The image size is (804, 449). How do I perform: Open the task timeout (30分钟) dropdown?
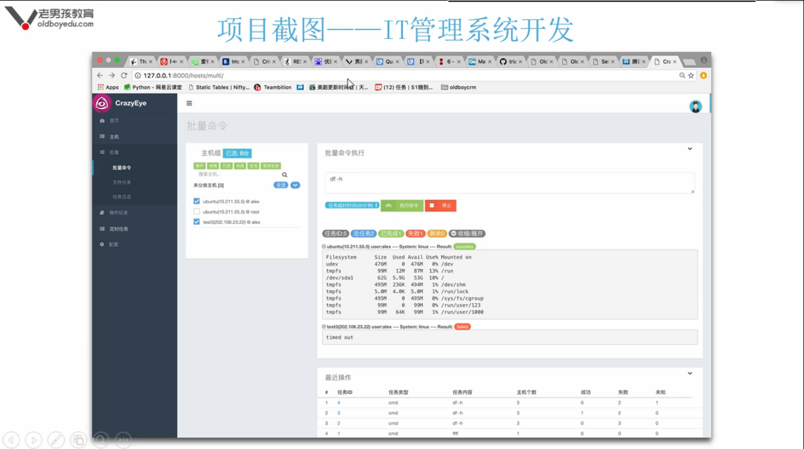pyautogui.click(x=352, y=206)
